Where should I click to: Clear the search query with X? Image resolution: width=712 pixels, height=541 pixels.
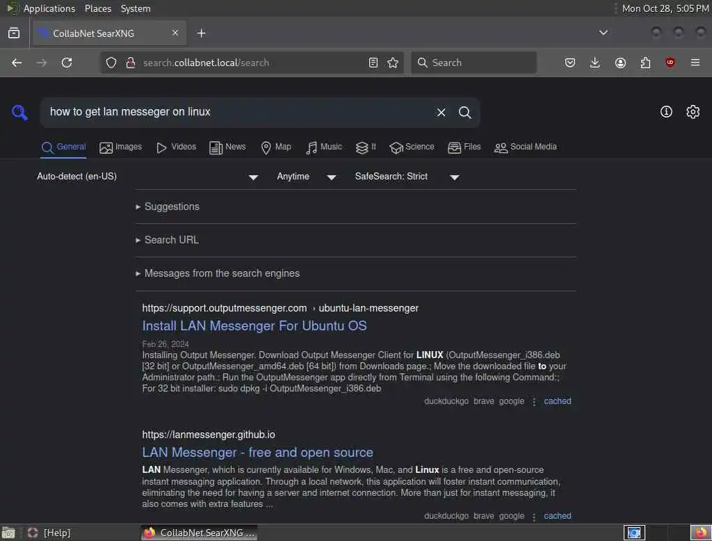(x=441, y=112)
